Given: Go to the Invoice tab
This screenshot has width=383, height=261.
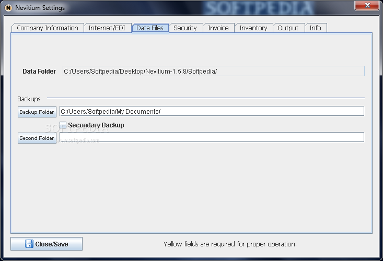Looking at the screenshot, I should [x=218, y=28].
